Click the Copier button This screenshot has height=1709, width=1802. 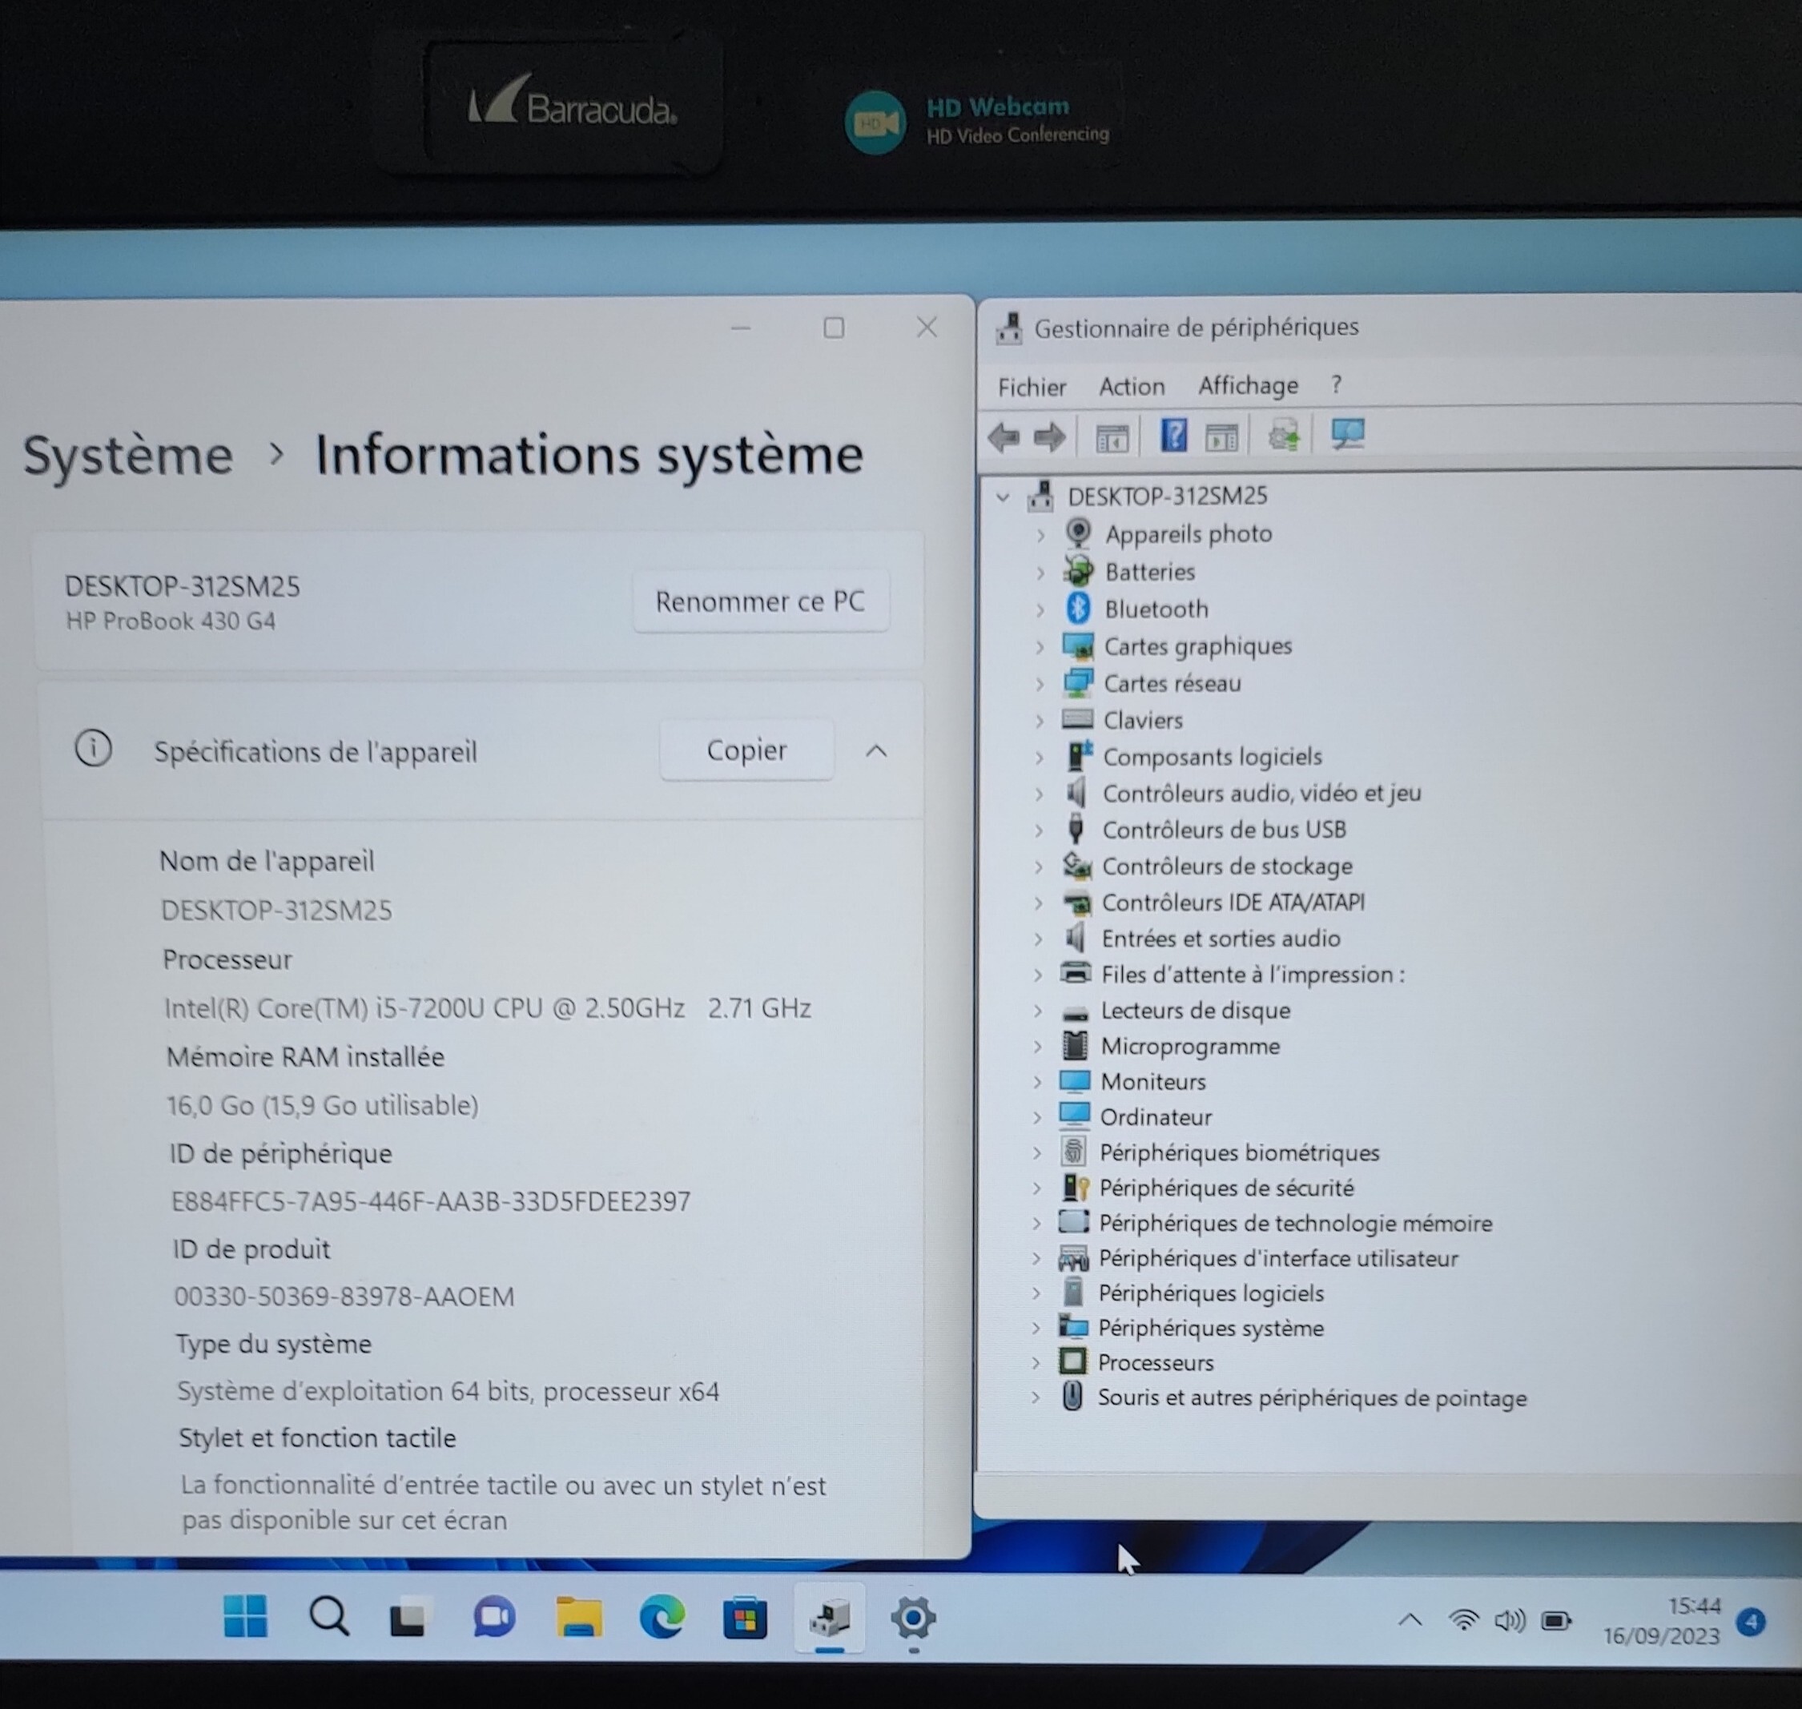746,750
